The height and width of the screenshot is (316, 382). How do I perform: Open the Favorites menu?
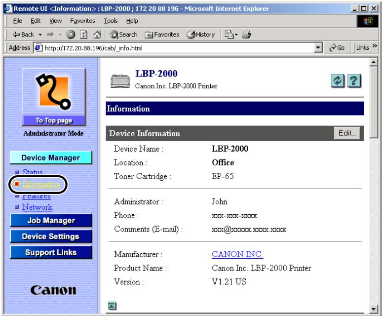(x=82, y=21)
